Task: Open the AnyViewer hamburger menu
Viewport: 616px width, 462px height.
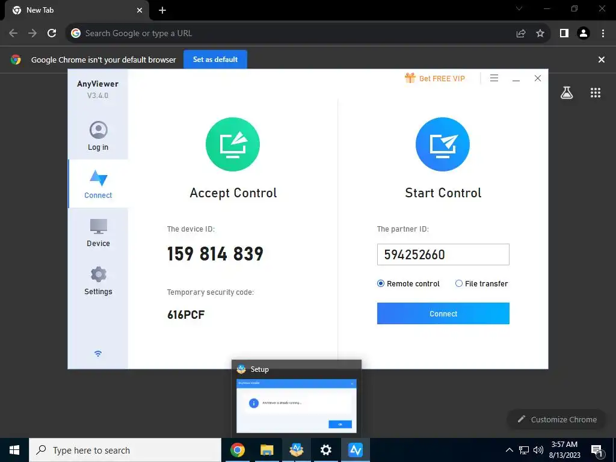Action: click(x=494, y=78)
